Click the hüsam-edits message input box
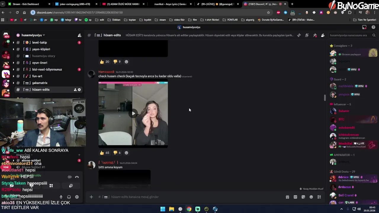The image size is (379, 213). coord(189,197)
